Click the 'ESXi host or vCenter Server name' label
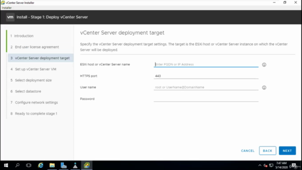Screen dimensions: 302x170 click(x=105, y=64)
